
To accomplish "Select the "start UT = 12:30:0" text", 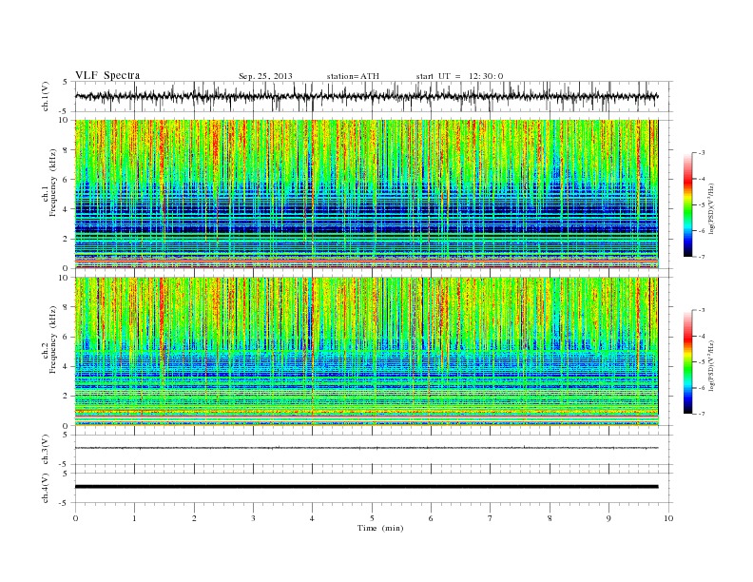I will [x=459, y=76].
